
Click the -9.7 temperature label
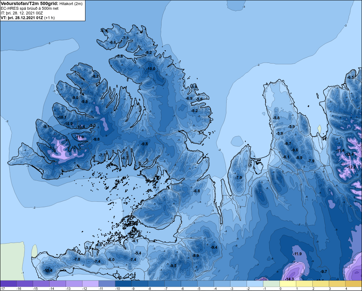click(324, 271)
